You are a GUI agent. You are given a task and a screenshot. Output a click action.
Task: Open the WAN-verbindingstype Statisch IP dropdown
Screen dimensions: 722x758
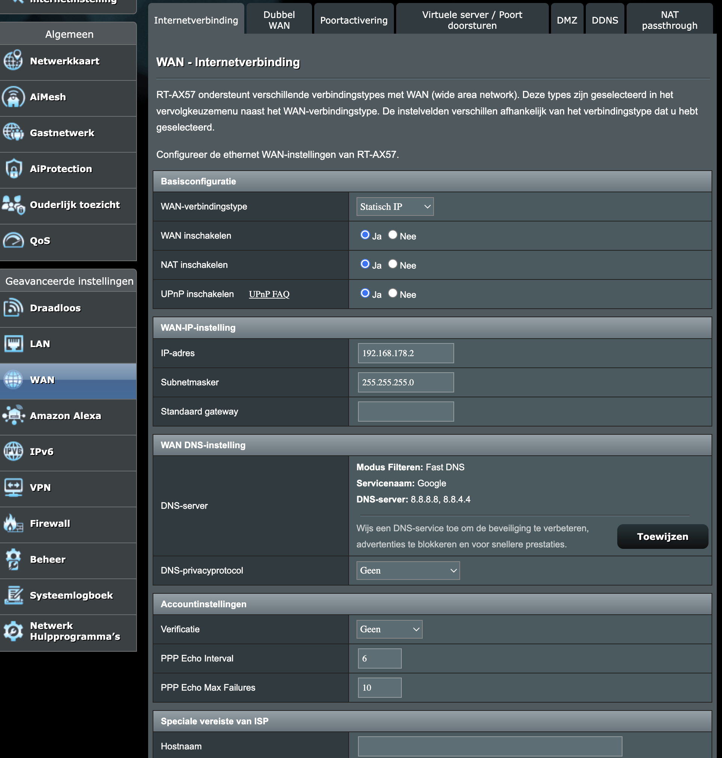point(395,207)
